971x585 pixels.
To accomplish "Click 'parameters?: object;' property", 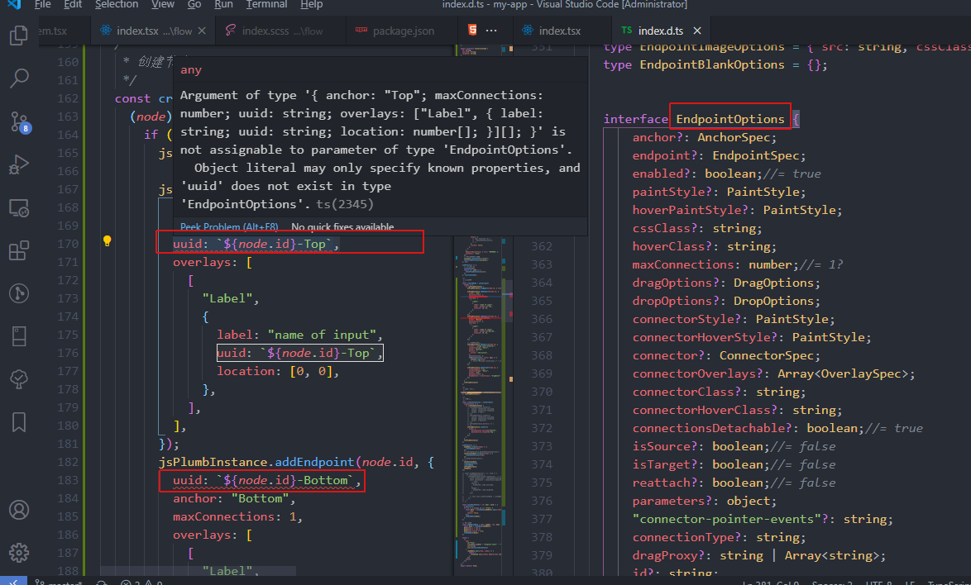I will pos(705,501).
